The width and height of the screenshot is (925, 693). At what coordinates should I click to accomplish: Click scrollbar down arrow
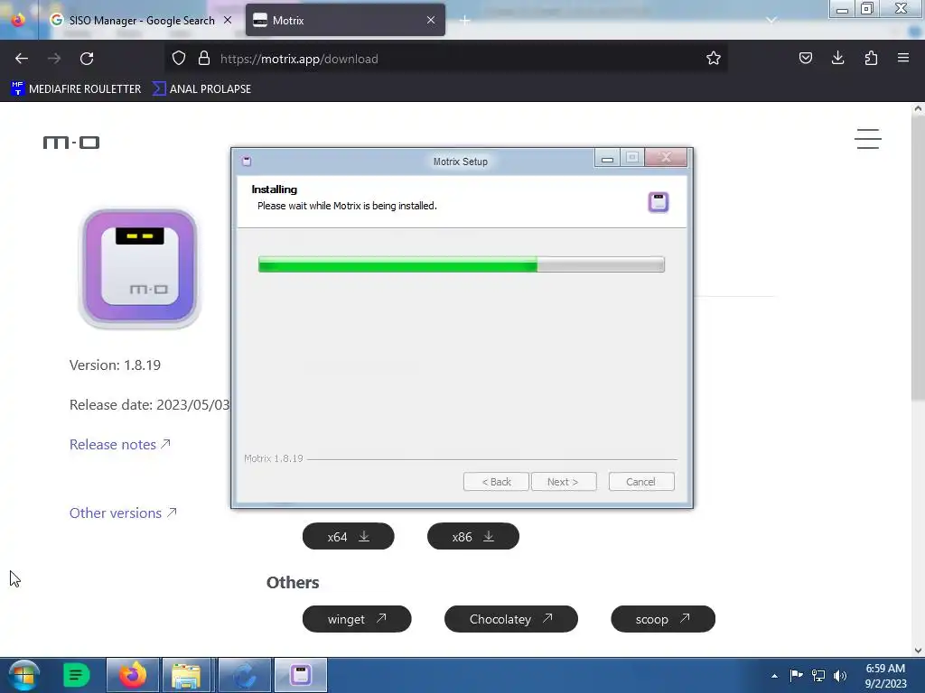click(x=918, y=650)
